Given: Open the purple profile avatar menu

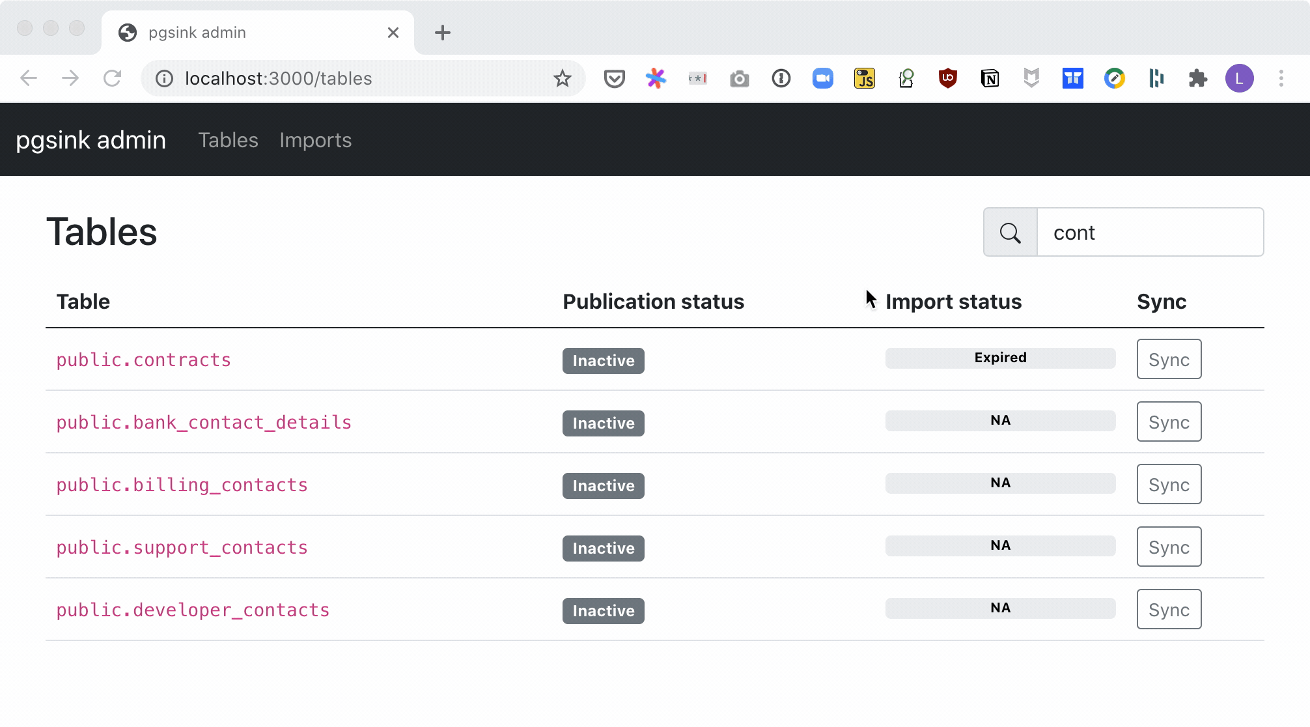Looking at the screenshot, I should [x=1239, y=79].
